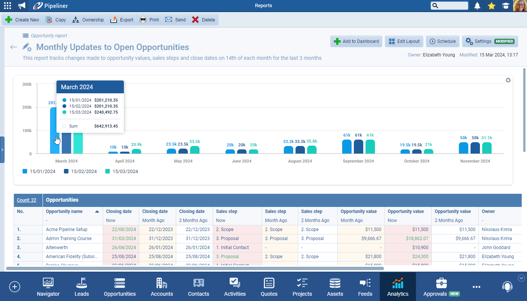This screenshot has height=301, width=527.
Task: Sort by Opportunity name column arrow
Action: tap(97, 211)
